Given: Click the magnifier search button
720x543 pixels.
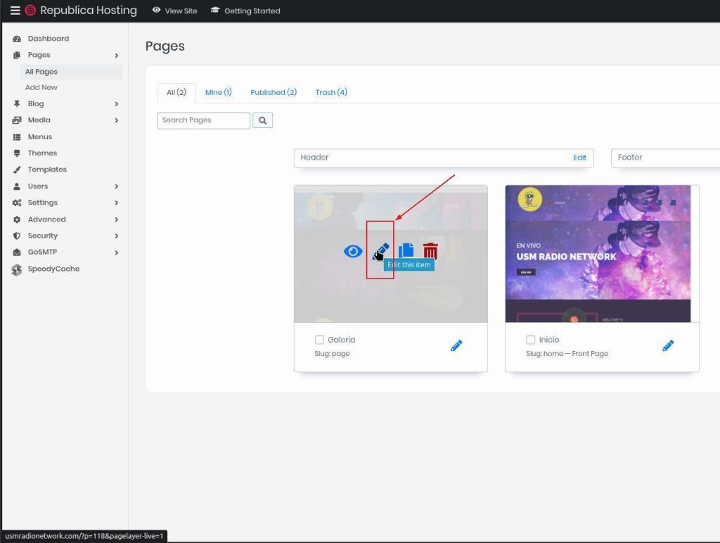Looking at the screenshot, I should pos(263,120).
